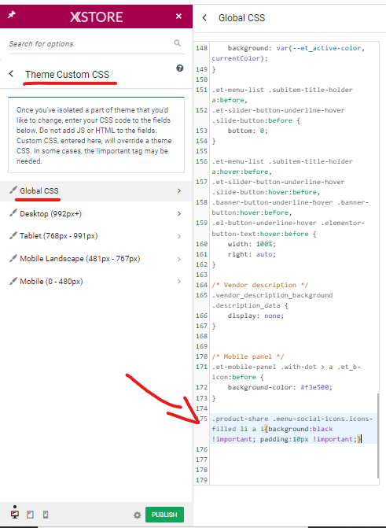Click chevron next to Mobile Landscape row
The image size is (386, 528).
(179, 259)
